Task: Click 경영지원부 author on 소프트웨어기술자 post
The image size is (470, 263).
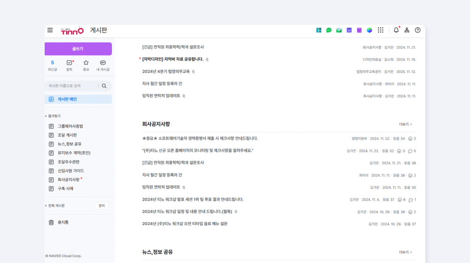Action: 359,139
